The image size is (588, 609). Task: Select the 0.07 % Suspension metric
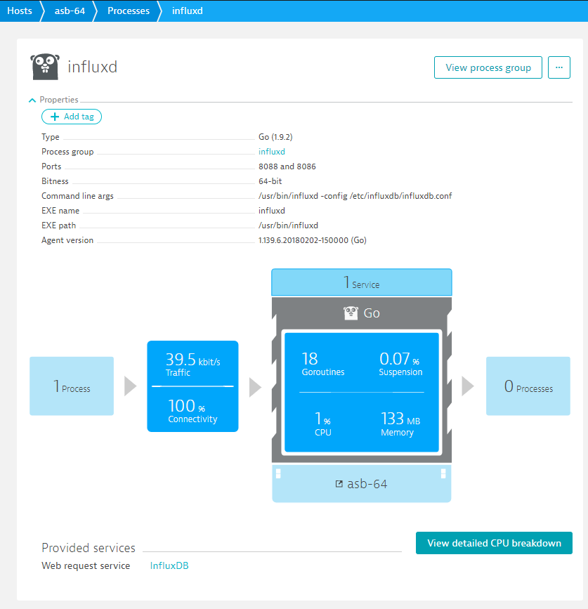(400, 364)
